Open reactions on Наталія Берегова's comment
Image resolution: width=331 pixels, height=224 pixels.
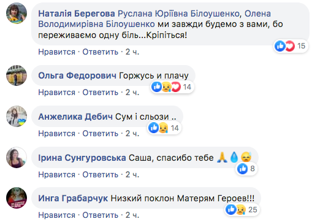(x=291, y=46)
